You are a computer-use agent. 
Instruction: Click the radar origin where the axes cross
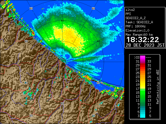63,62
